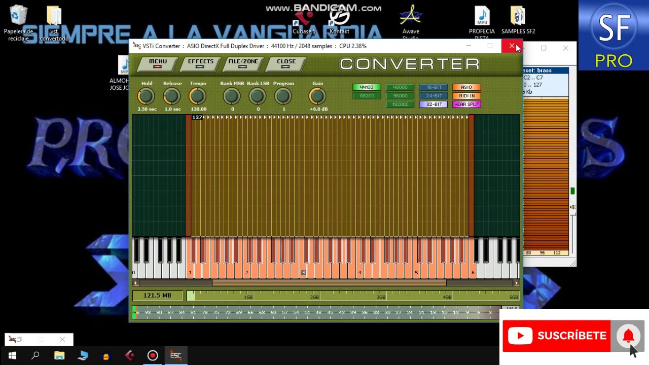Image resolution: width=649 pixels, height=365 pixels.
Task: Click the volume speaker icon in background window
Action: coord(572,207)
